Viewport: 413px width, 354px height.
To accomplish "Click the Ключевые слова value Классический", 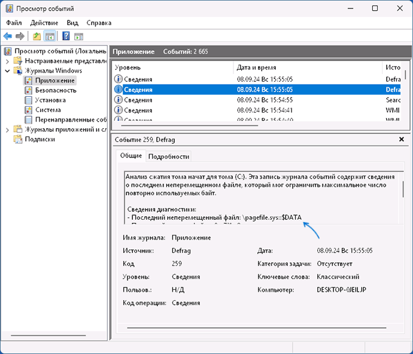I will coord(338,277).
